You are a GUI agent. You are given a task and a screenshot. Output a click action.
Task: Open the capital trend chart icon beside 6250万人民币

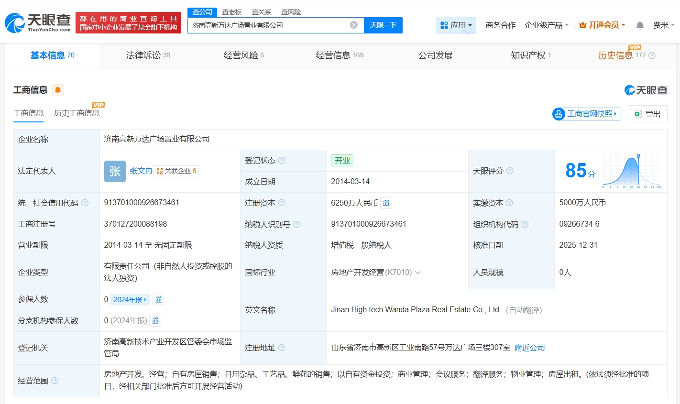(386, 203)
